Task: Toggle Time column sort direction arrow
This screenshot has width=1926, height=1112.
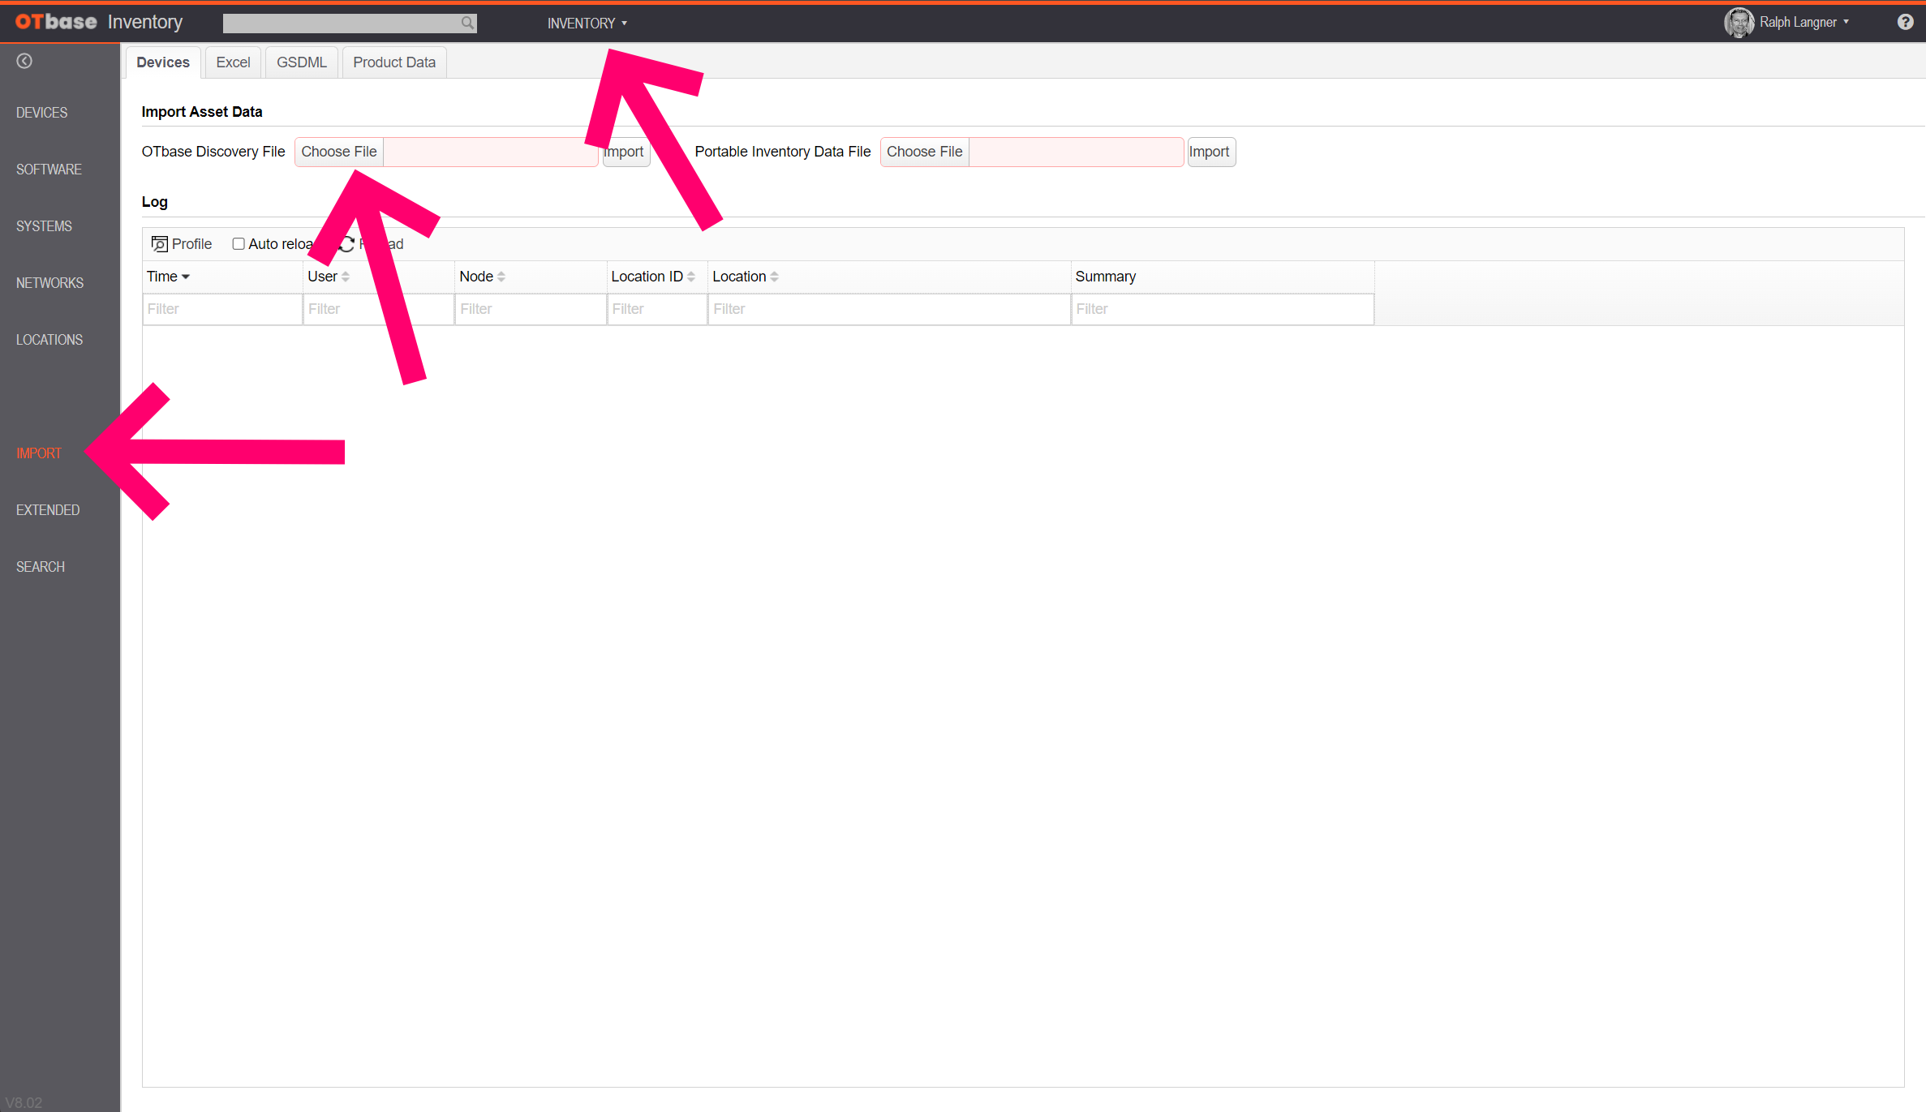Action: 186,277
